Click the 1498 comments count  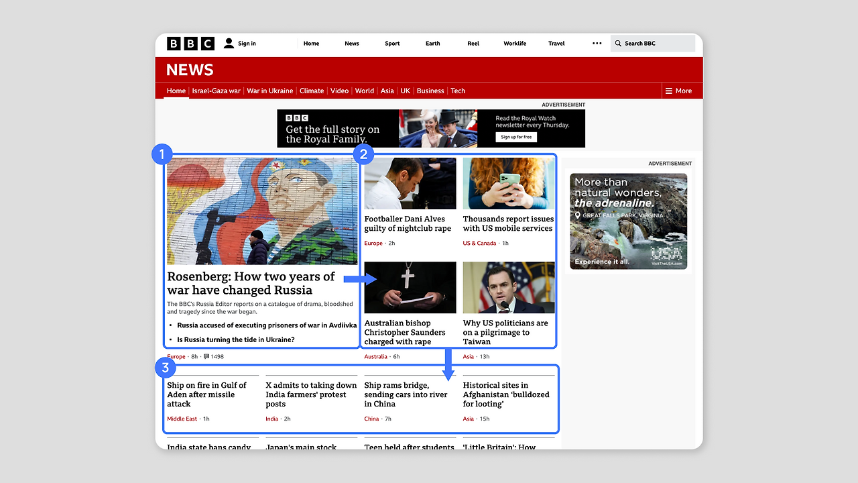[217, 357]
